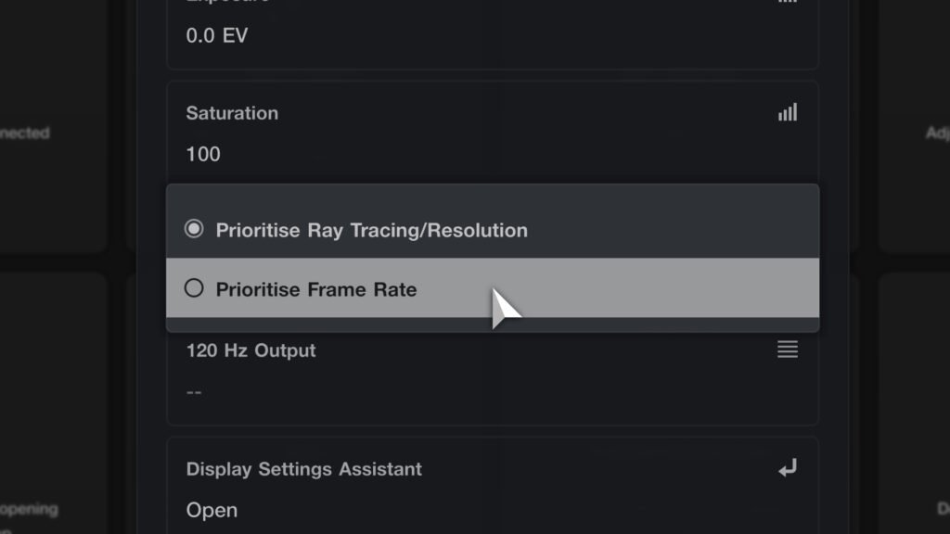The image size is (950, 534).
Task: Click the Exposure bars icon at top edge
Action: click(x=788, y=2)
